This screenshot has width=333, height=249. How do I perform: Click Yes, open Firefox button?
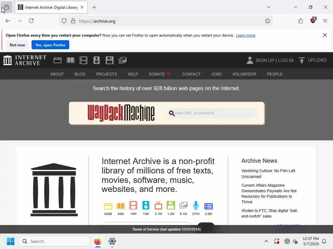[50, 45]
